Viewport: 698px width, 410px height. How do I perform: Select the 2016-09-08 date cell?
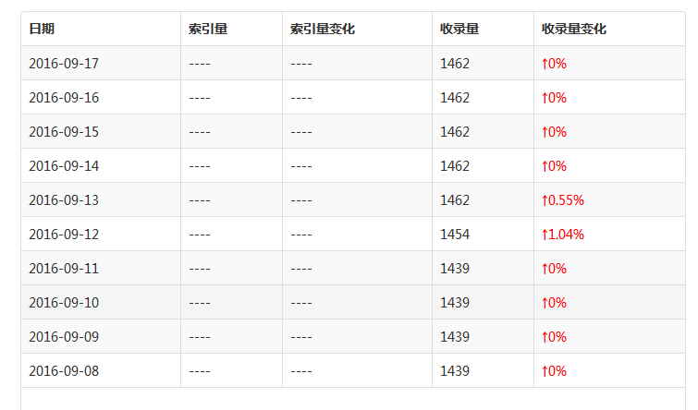click(64, 371)
